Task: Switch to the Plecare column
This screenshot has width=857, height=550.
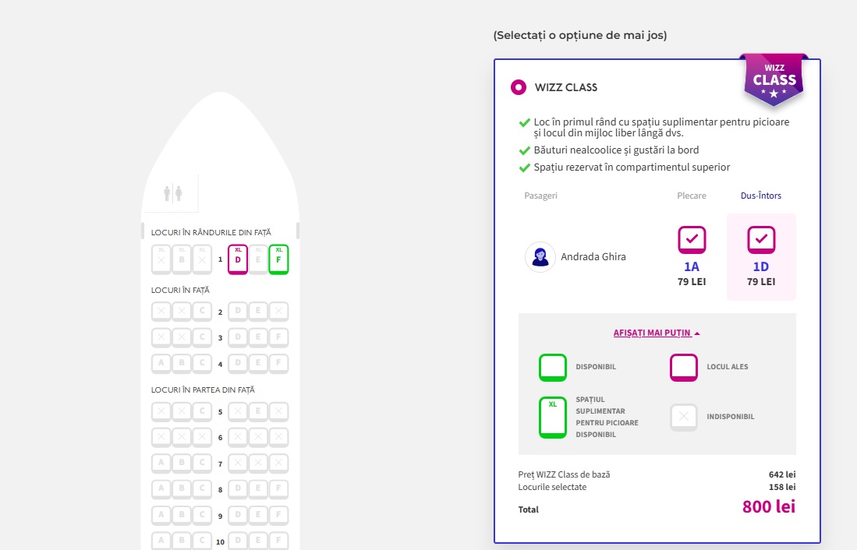Action: point(692,196)
